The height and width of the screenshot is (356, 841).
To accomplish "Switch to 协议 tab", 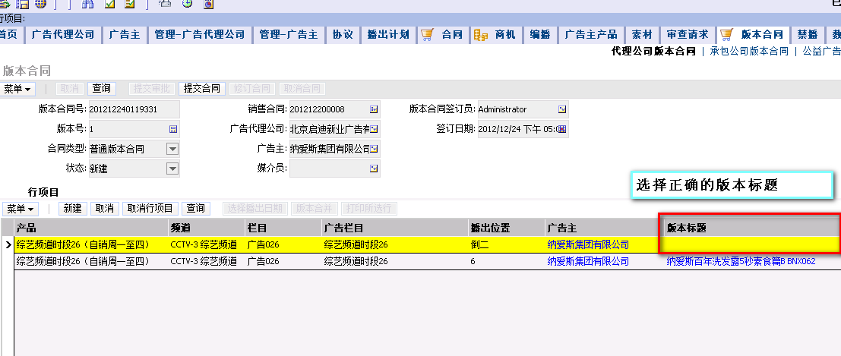I will point(342,35).
